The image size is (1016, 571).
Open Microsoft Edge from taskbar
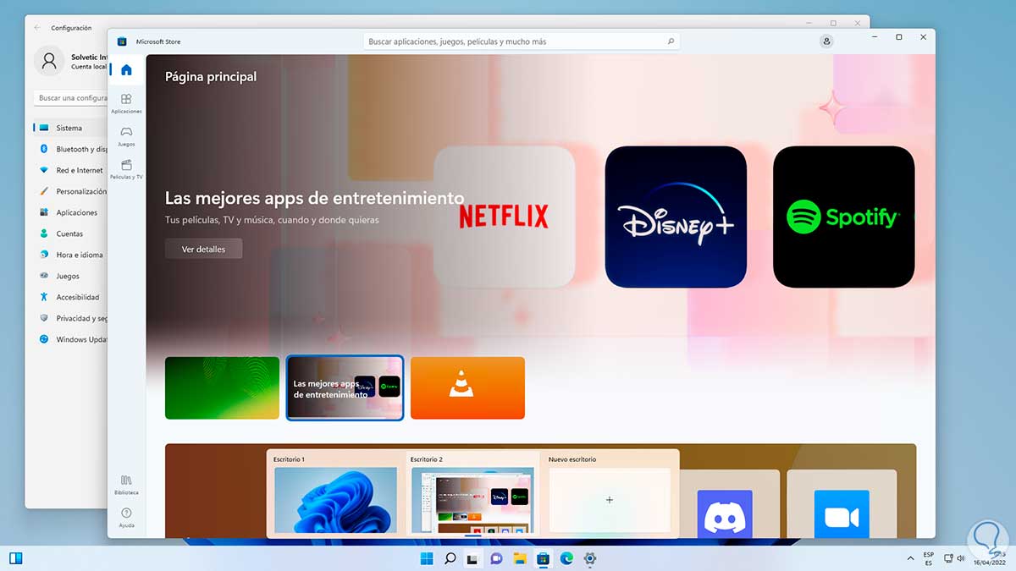[x=566, y=558]
